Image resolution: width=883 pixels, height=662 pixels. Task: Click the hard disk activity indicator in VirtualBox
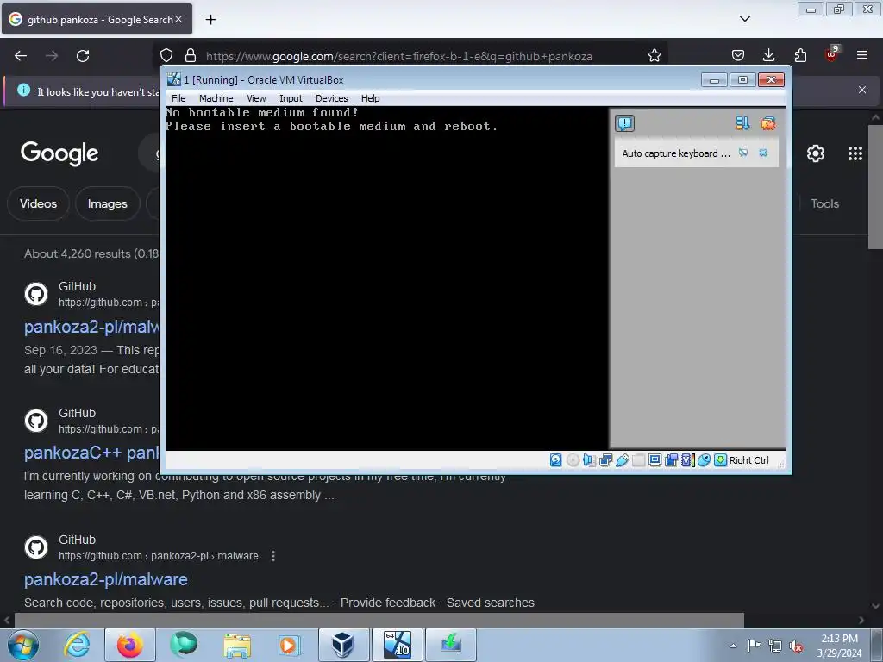click(x=556, y=460)
